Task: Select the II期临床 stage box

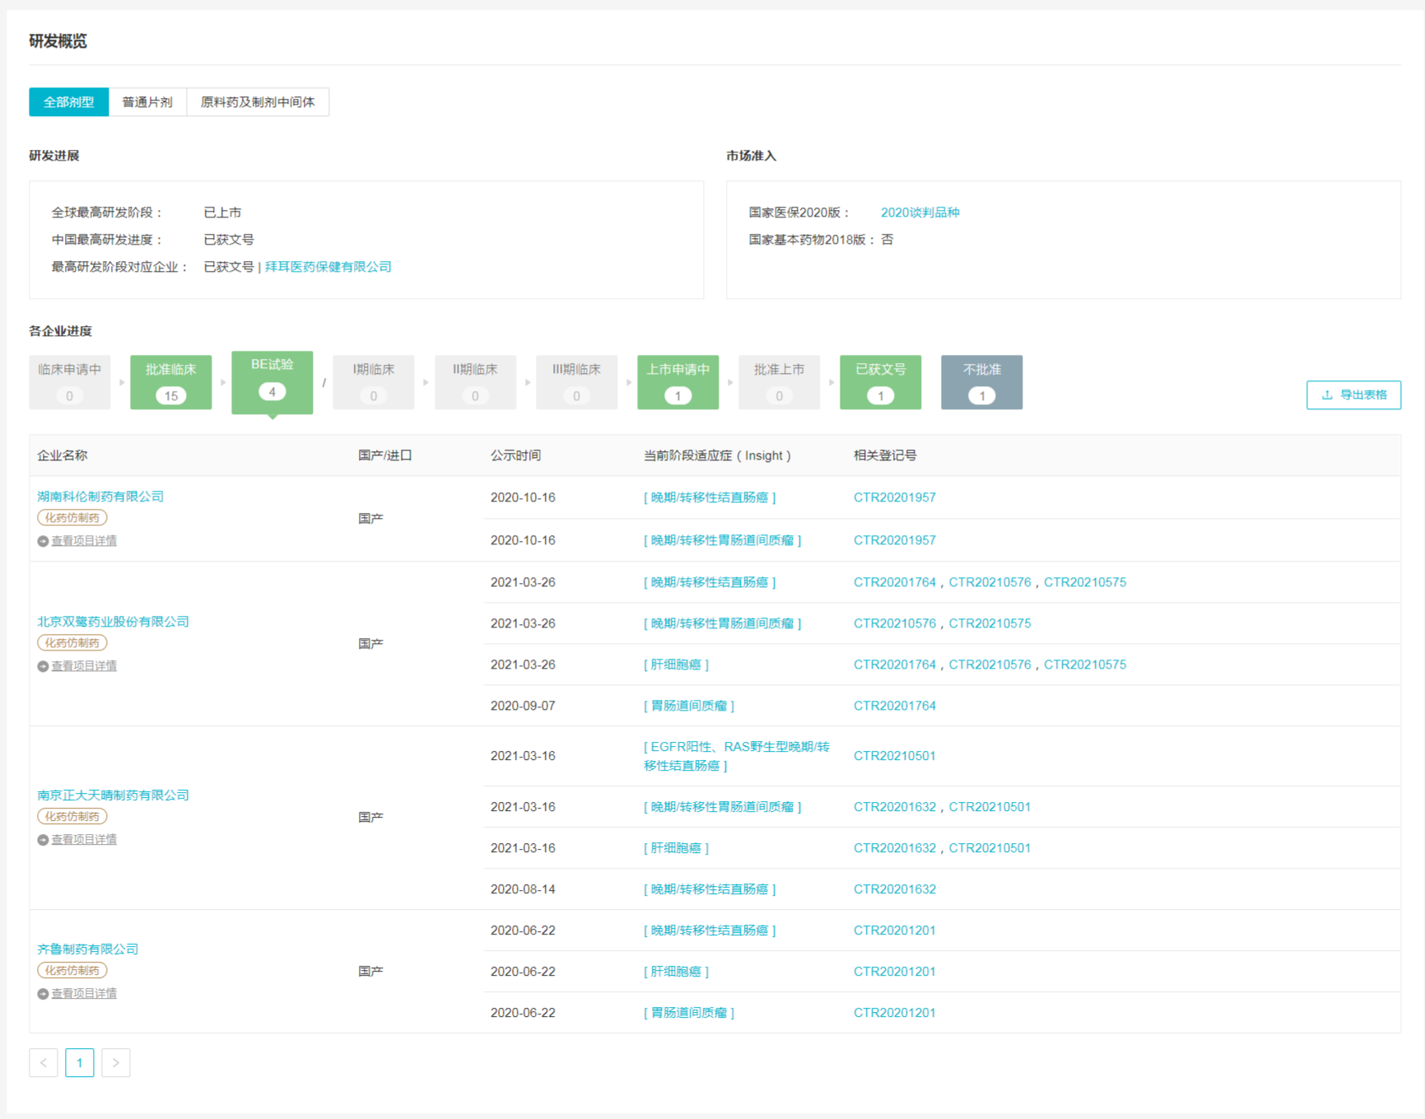Action: coord(475,382)
